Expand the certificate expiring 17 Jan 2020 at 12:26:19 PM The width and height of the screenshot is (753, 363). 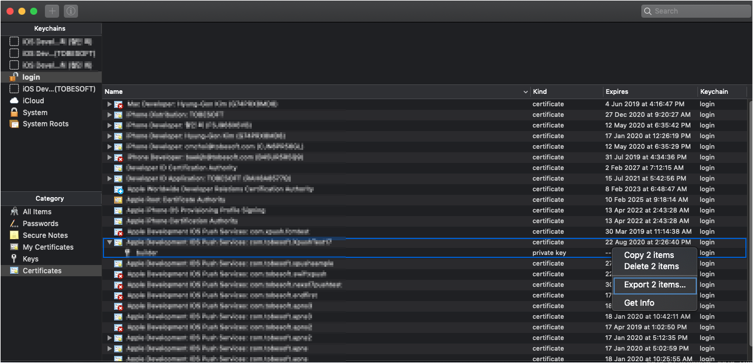pyautogui.click(x=109, y=136)
